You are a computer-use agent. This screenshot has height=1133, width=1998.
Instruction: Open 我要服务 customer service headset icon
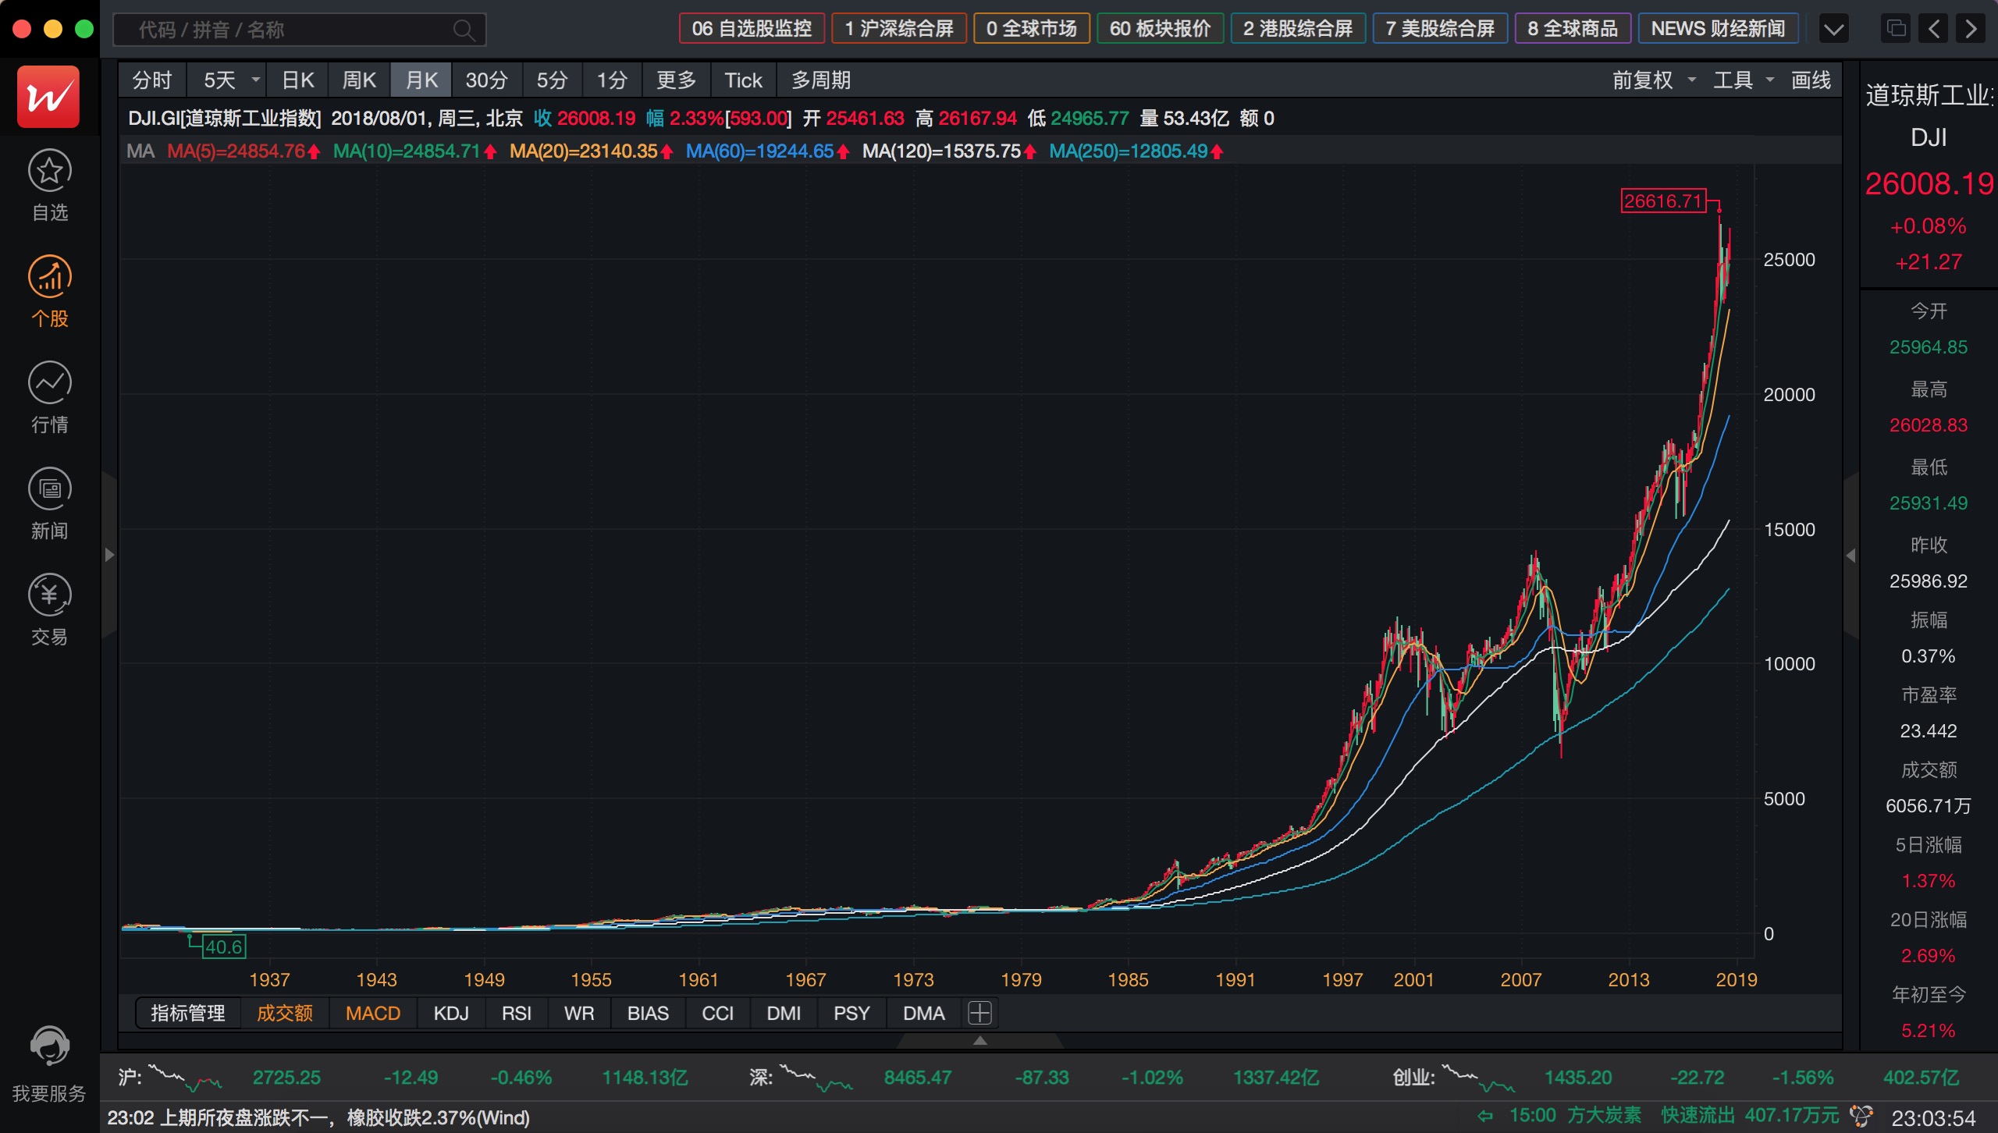pos(50,1046)
